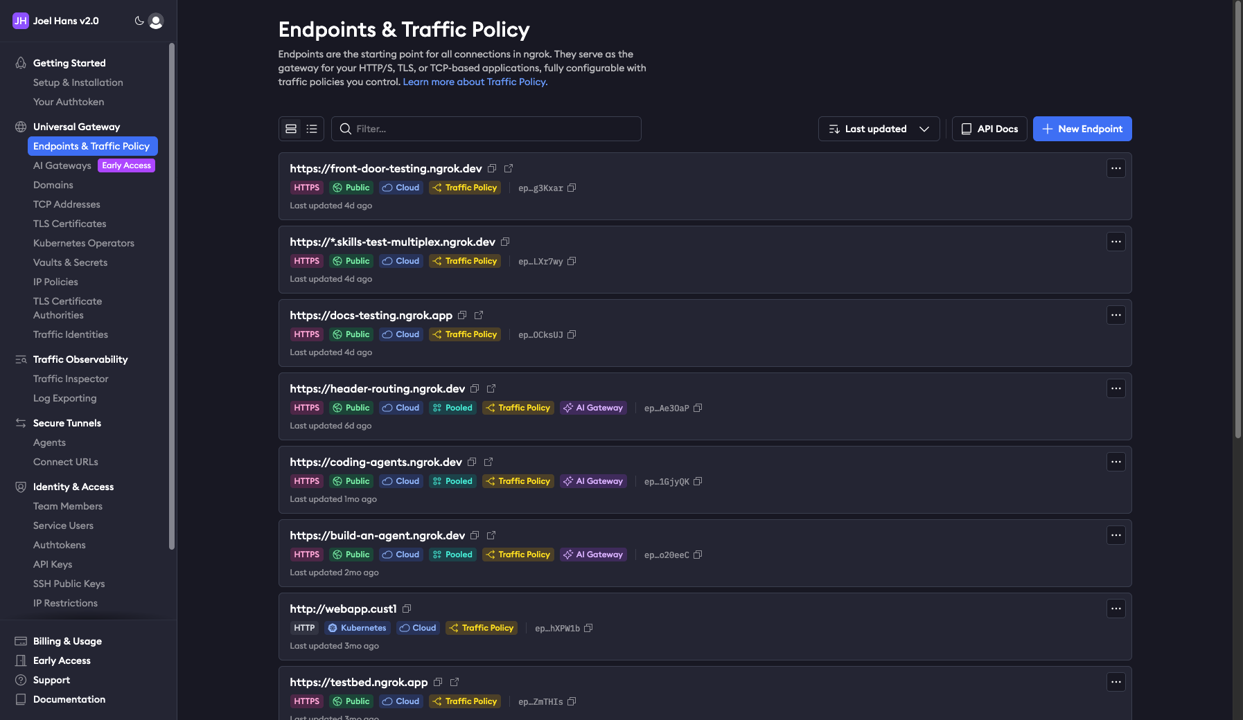Open coding-agents.ngrok.dev external link

[488, 462]
